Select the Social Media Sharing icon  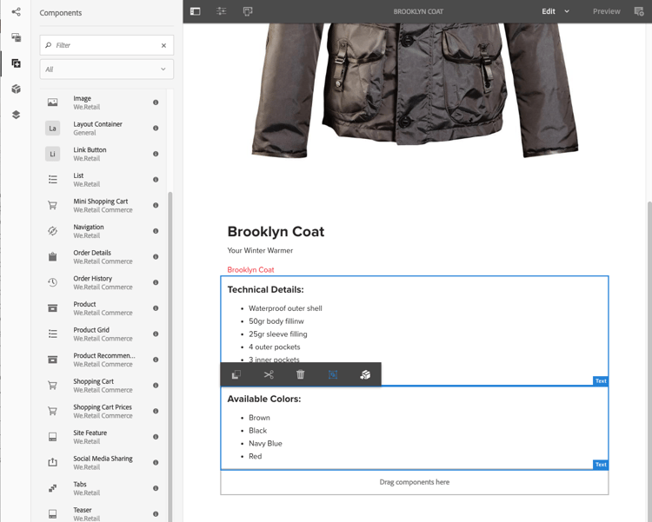tap(52, 462)
